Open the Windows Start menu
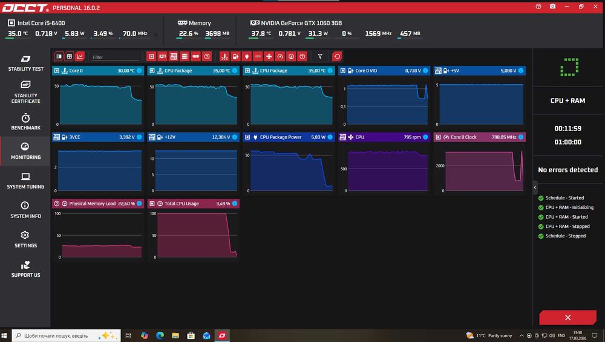The width and height of the screenshot is (605, 342). pos(5,335)
